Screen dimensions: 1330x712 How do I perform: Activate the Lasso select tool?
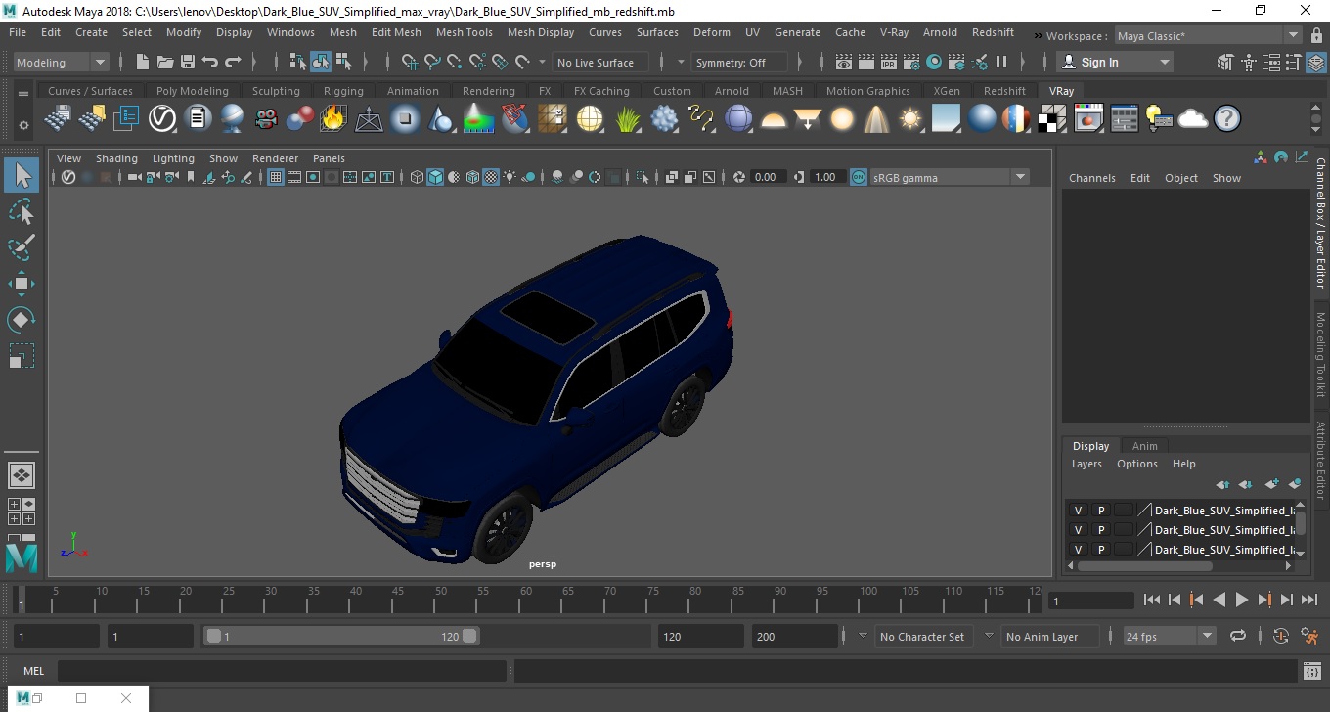22,211
